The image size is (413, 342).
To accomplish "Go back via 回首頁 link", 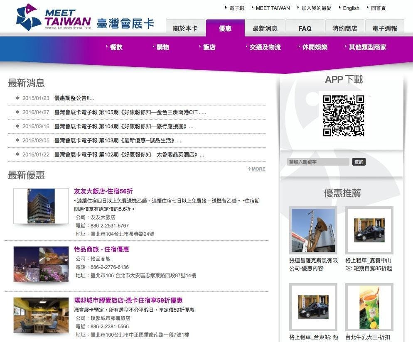I will [378, 8].
